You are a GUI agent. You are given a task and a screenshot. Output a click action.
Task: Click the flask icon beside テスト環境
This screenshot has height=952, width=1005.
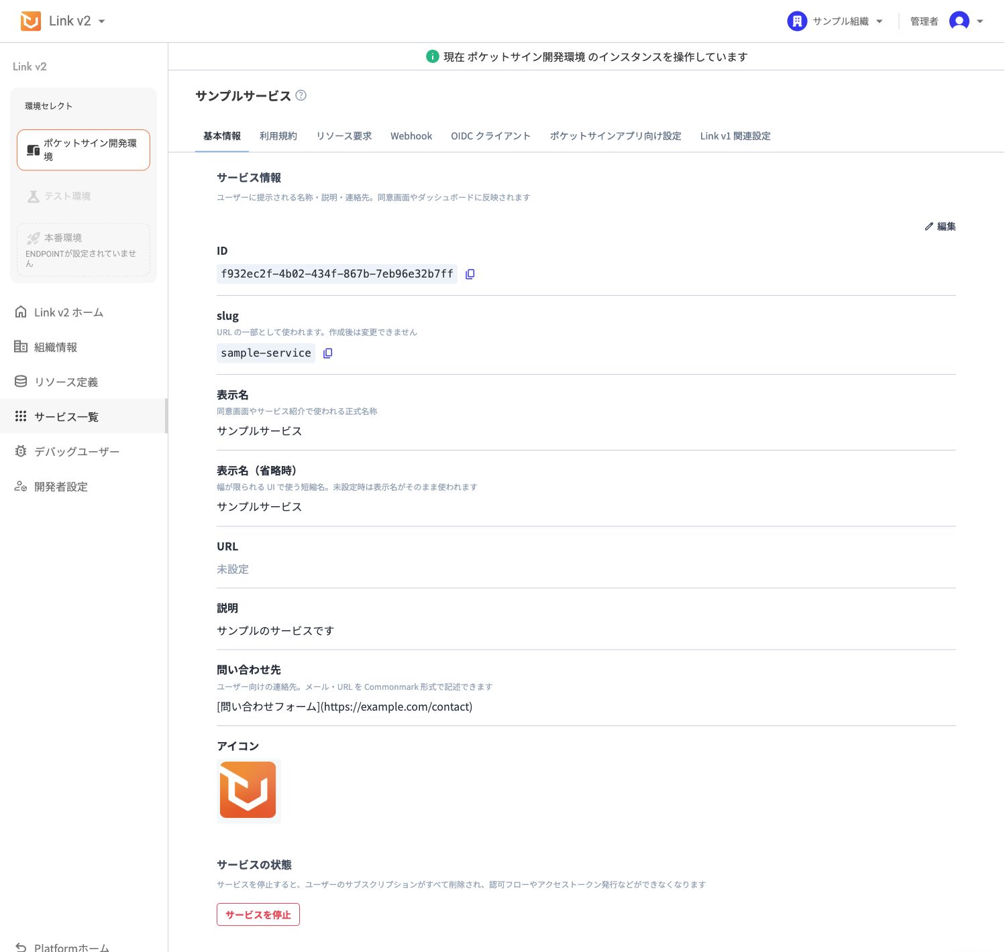coord(34,196)
